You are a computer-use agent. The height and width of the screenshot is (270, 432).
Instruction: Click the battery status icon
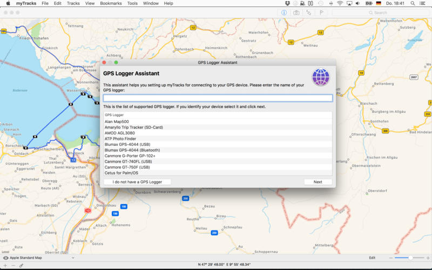point(369,3)
